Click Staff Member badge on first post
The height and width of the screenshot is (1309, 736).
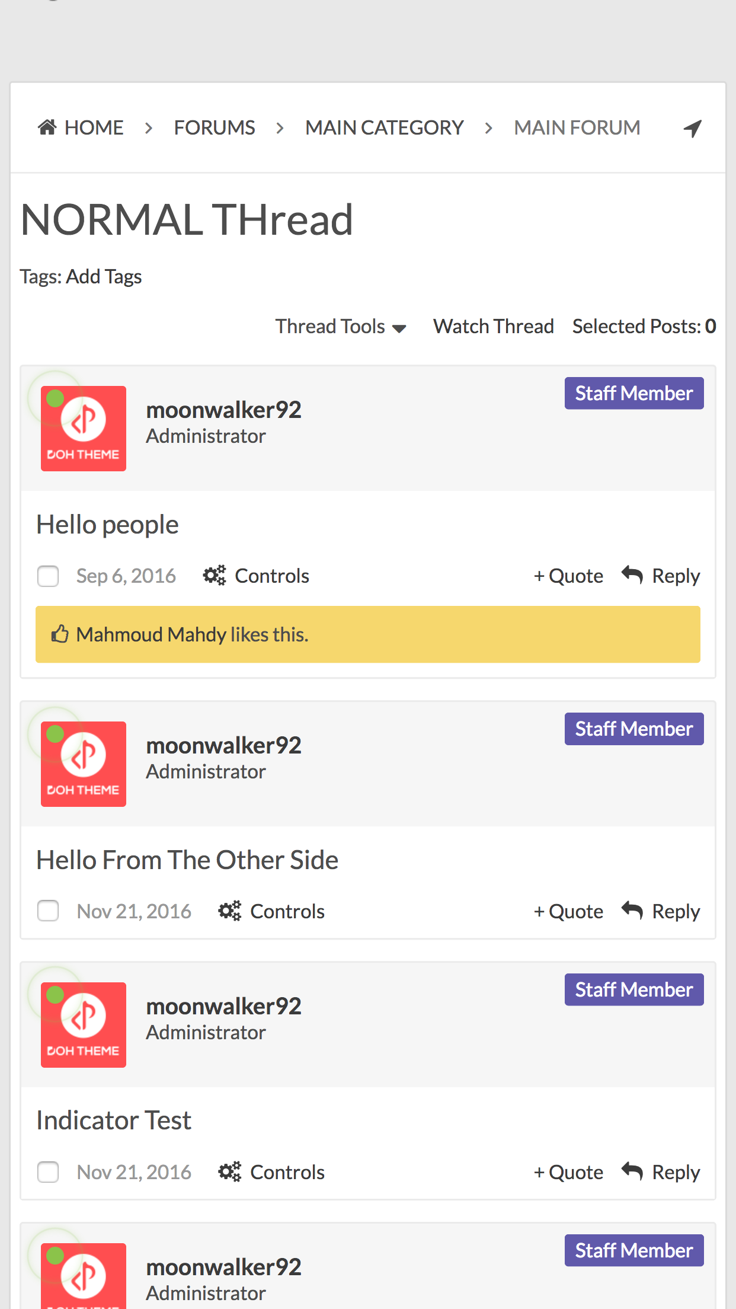tap(634, 393)
